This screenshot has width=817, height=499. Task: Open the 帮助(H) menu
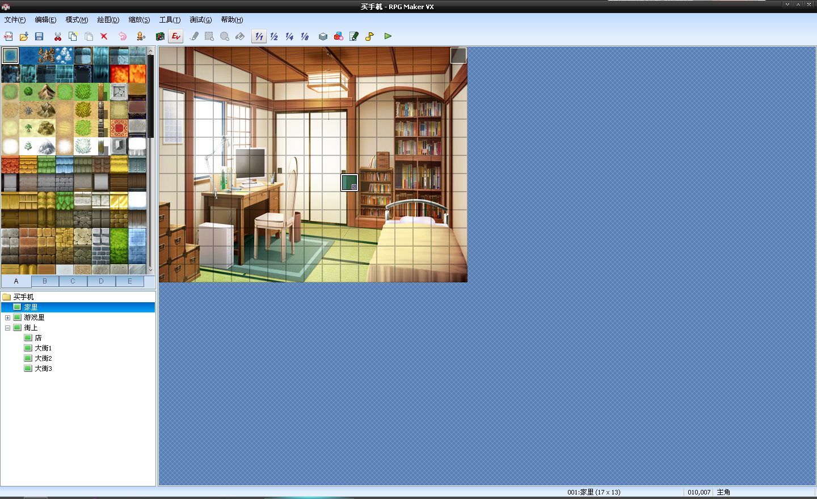point(232,20)
